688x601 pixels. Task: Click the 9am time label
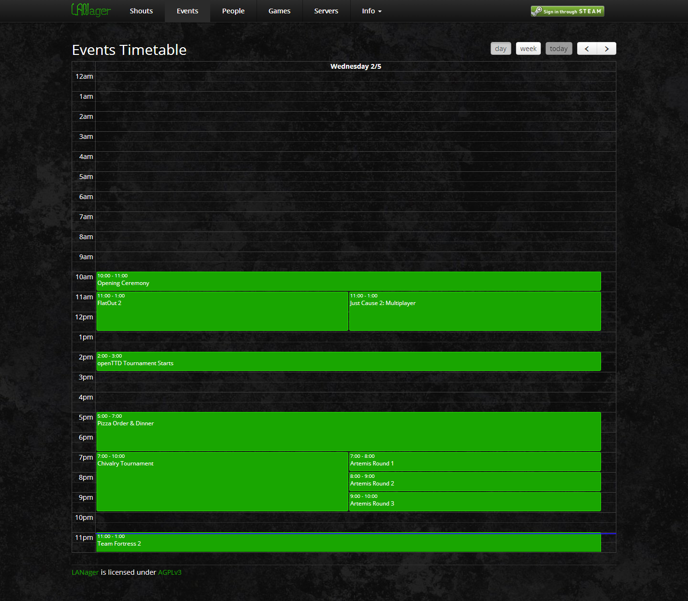pyautogui.click(x=86, y=257)
